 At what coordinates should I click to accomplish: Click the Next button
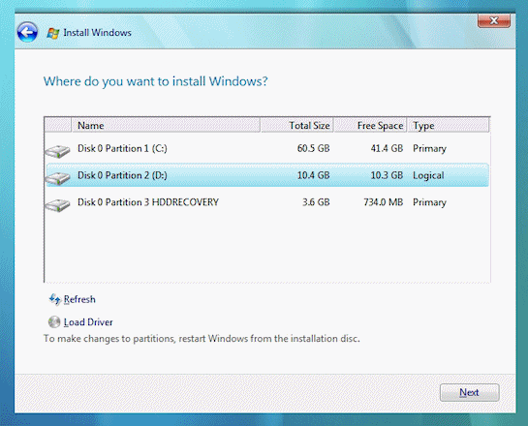click(x=470, y=392)
